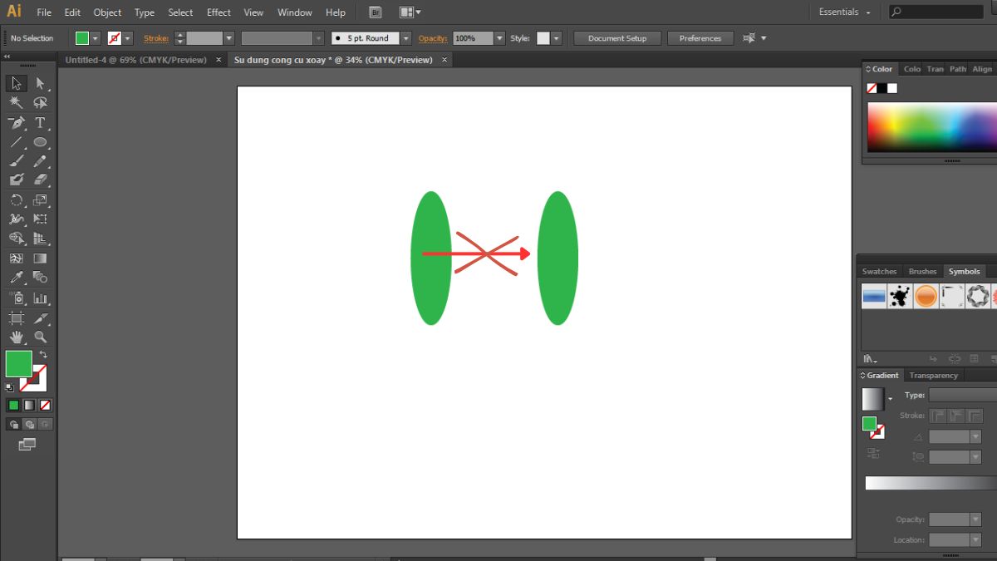Open the Window menu
997x561 pixels.
[295, 12]
